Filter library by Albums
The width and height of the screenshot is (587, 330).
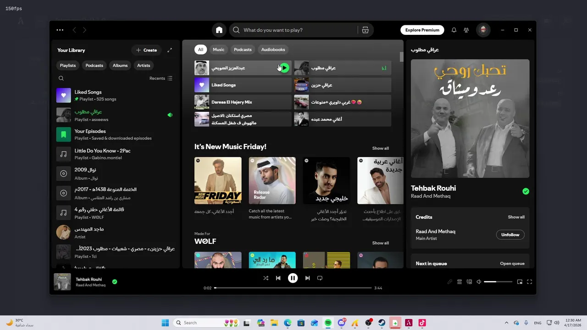pos(120,65)
